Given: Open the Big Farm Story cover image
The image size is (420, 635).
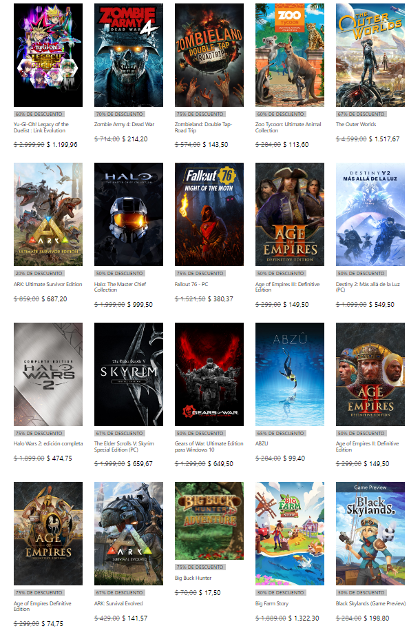Looking at the screenshot, I should [x=290, y=534].
